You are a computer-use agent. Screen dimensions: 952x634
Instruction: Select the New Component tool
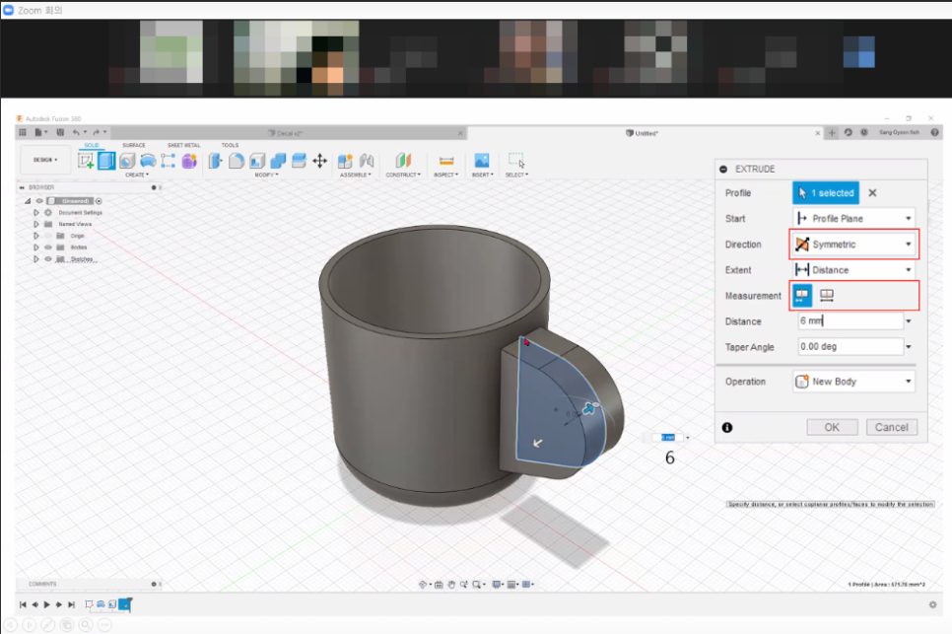coord(345,161)
